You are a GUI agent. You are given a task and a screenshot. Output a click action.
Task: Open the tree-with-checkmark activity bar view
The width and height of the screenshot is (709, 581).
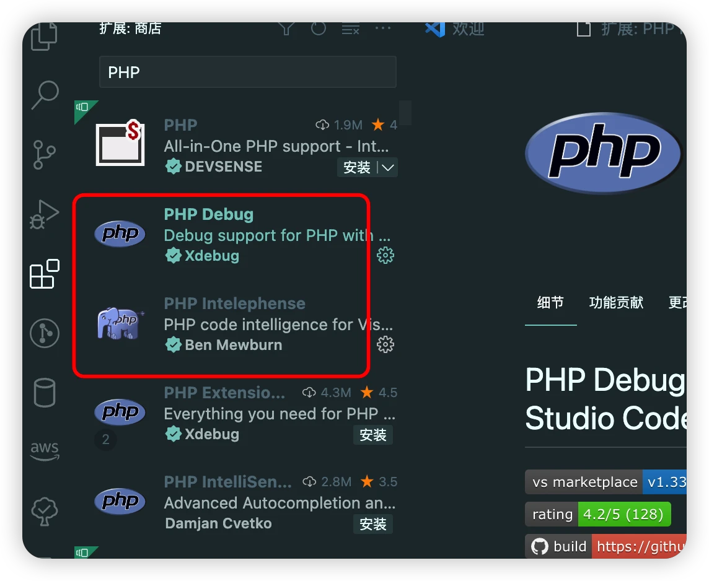45,512
